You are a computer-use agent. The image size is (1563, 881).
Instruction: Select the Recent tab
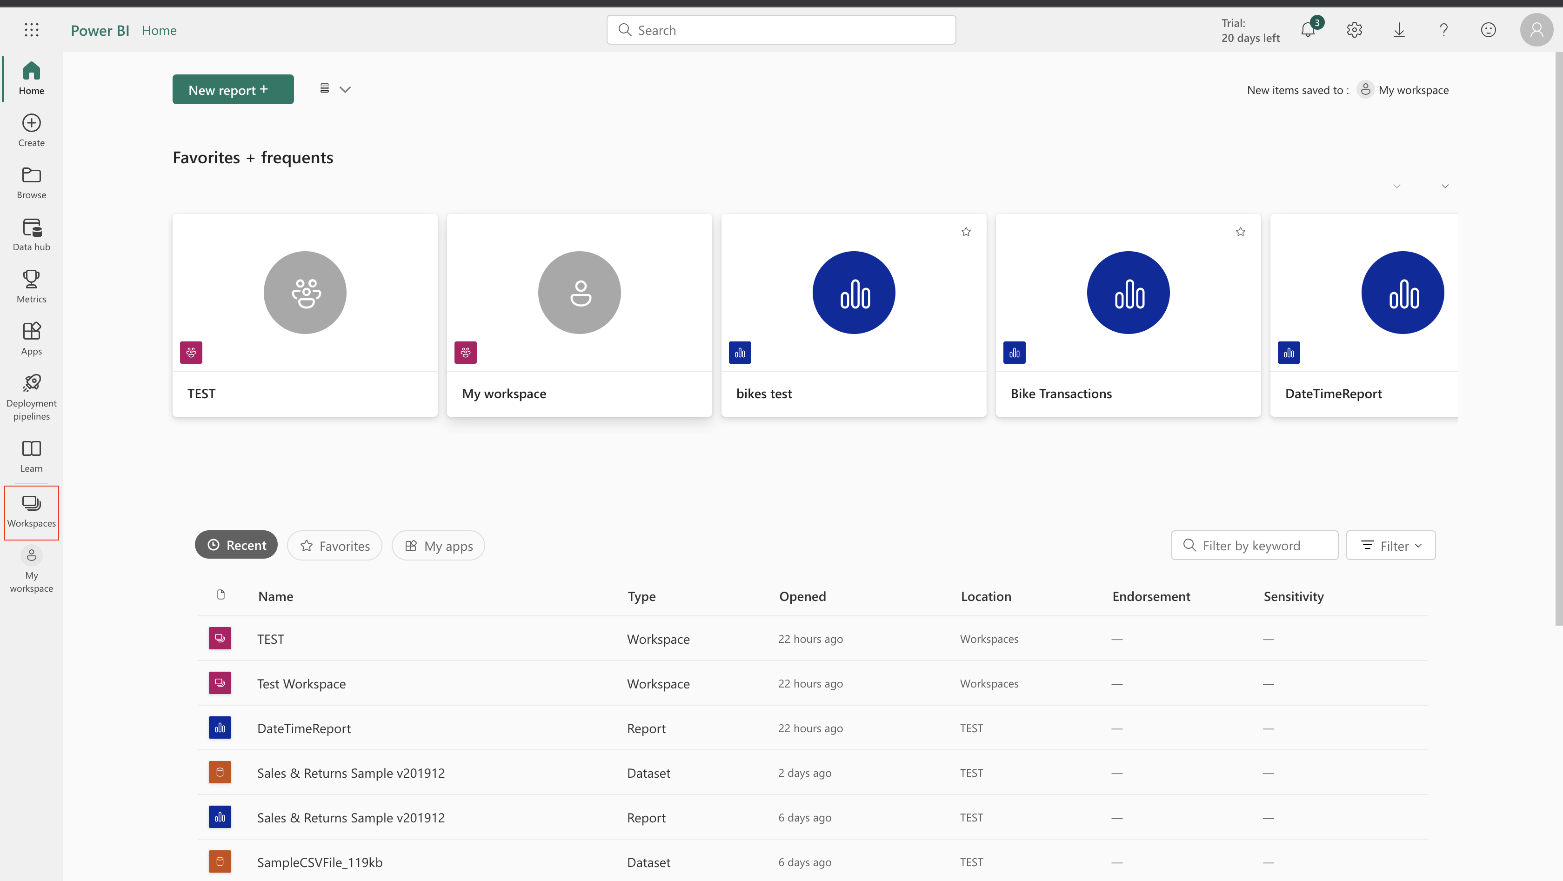[x=236, y=545]
